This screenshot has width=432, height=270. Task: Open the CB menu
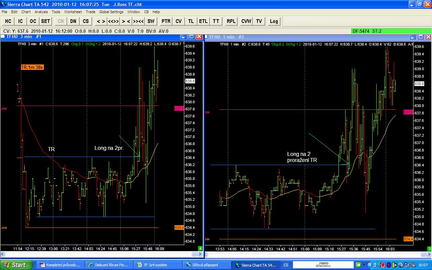click(146, 12)
